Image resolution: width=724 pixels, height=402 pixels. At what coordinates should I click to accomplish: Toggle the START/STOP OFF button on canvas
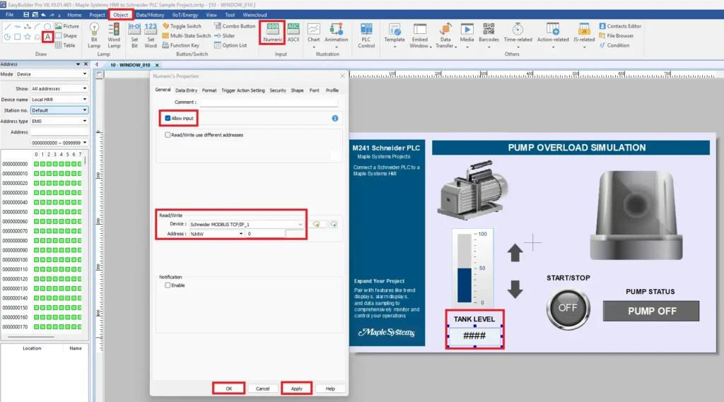568,308
